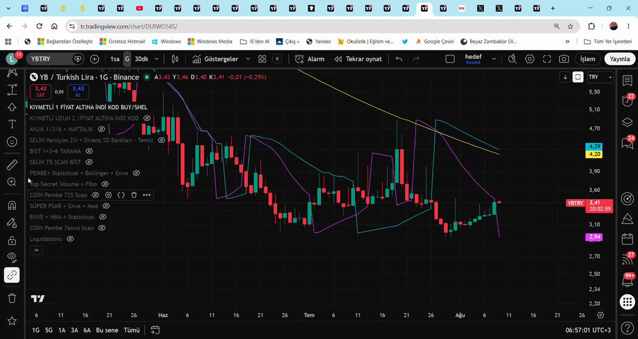The image size is (638, 339).
Task: Toggle visibility of SÜPER PSAR + Enve + Med
Action: tap(105, 206)
